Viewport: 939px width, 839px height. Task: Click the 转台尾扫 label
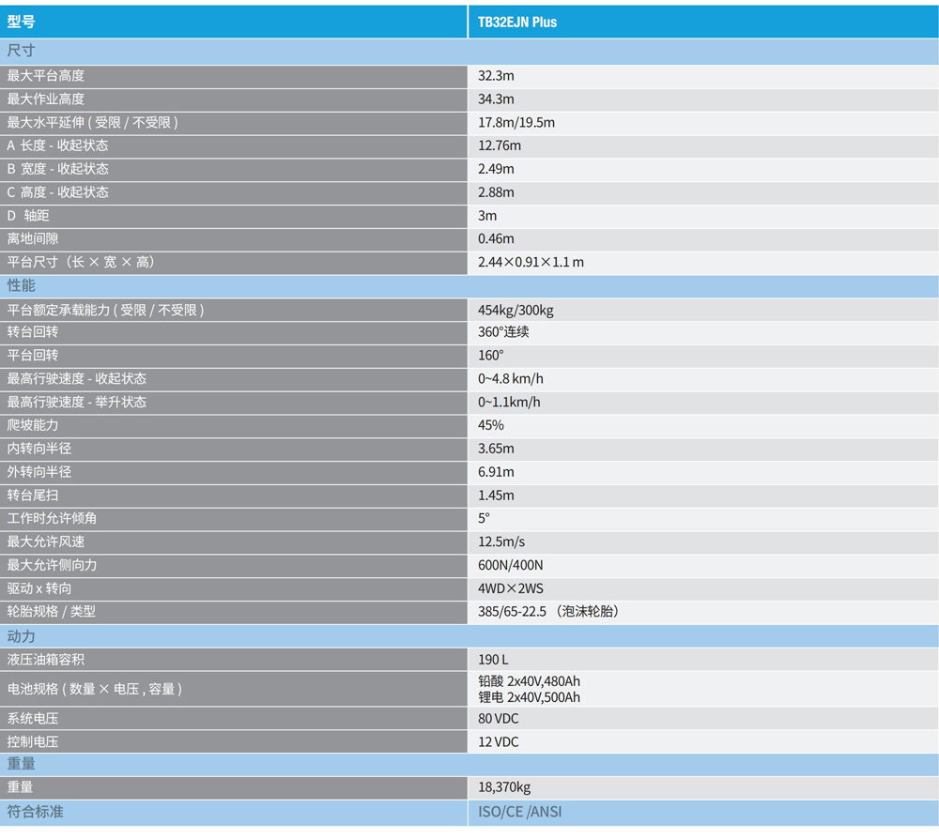click(33, 495)
